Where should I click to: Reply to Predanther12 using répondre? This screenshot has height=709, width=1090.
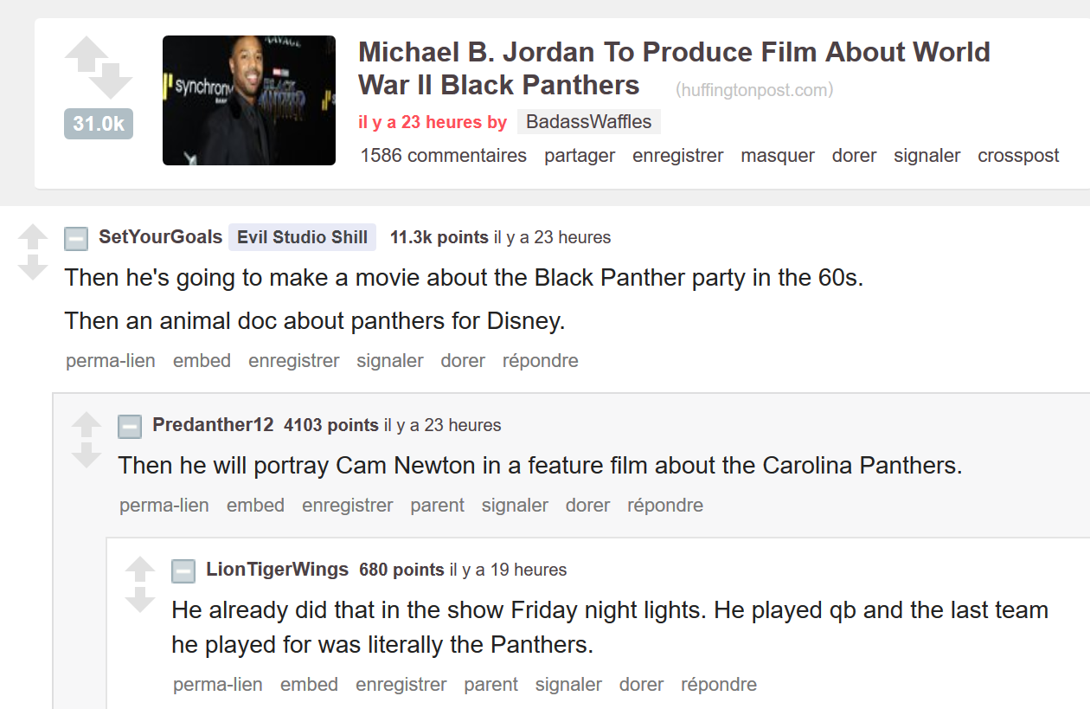point(665,505)
